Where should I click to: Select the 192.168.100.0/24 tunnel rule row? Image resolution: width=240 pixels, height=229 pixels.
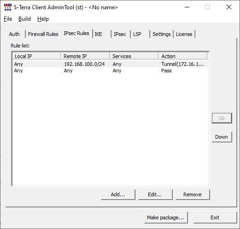pos(111,64)
